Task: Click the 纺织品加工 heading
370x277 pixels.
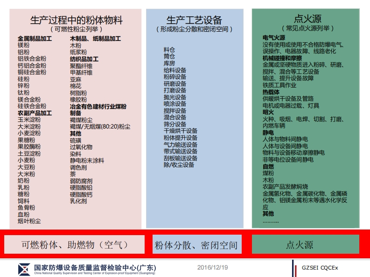Action: pos(84,59)
